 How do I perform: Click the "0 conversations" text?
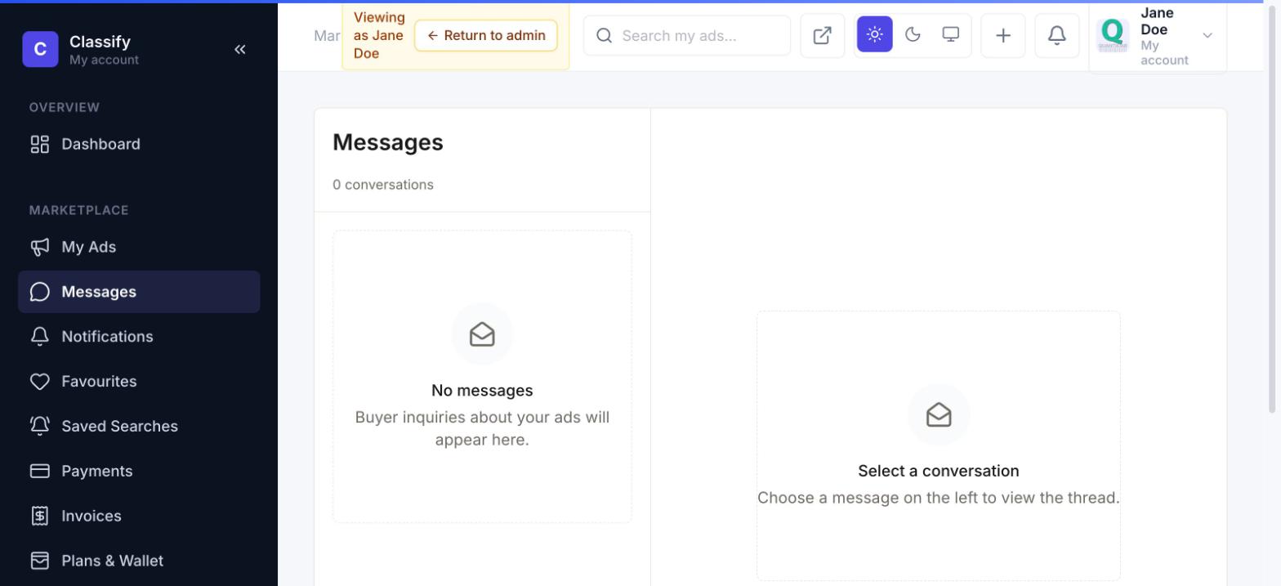383,185
